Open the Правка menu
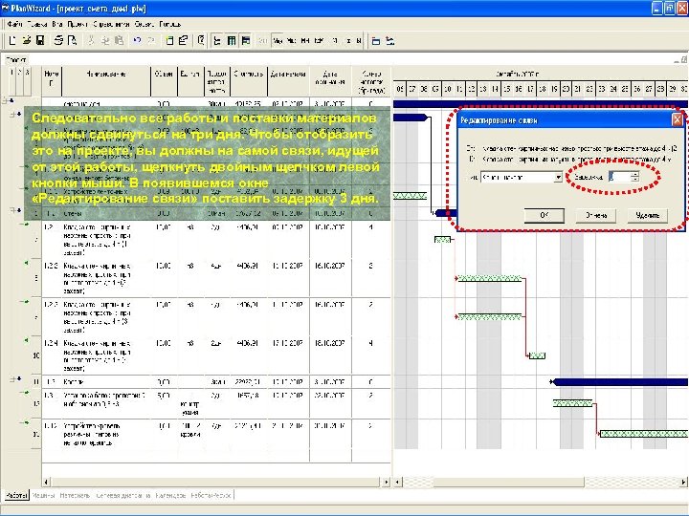Image resolution: width=689 pixels, height=516 pixels. point(37,24)
